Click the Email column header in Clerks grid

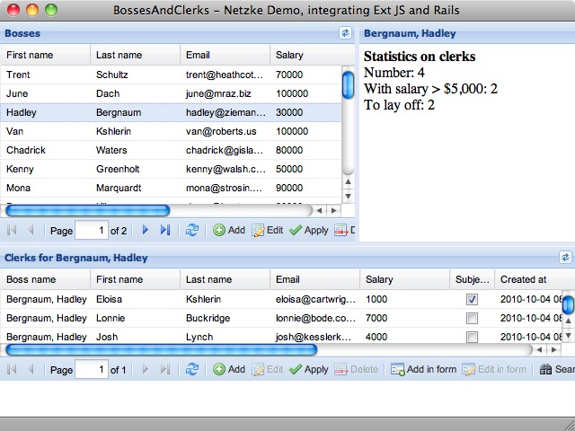coord(314,279)
